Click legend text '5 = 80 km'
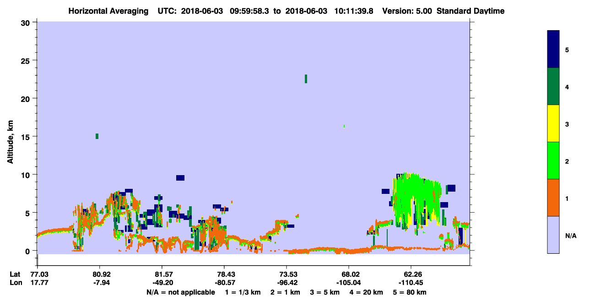This screenshot has height=305, width=595. click(410, 292)
